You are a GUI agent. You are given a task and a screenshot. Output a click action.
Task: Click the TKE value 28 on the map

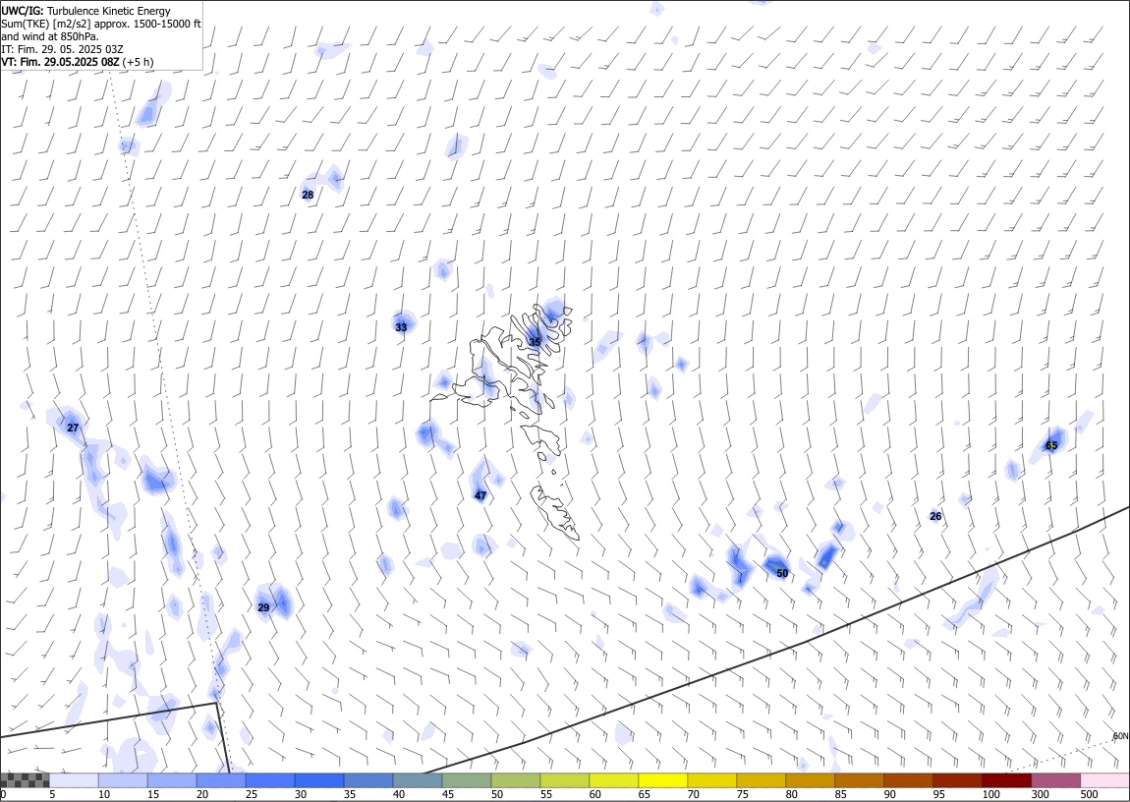[308, 196]
